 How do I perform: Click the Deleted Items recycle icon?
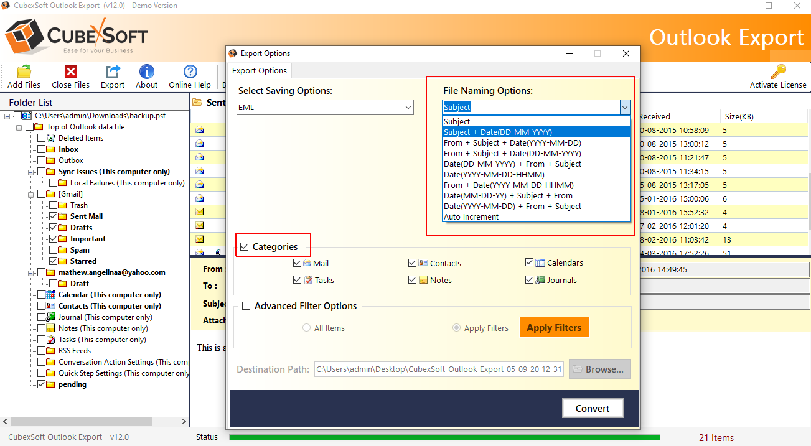51,138
